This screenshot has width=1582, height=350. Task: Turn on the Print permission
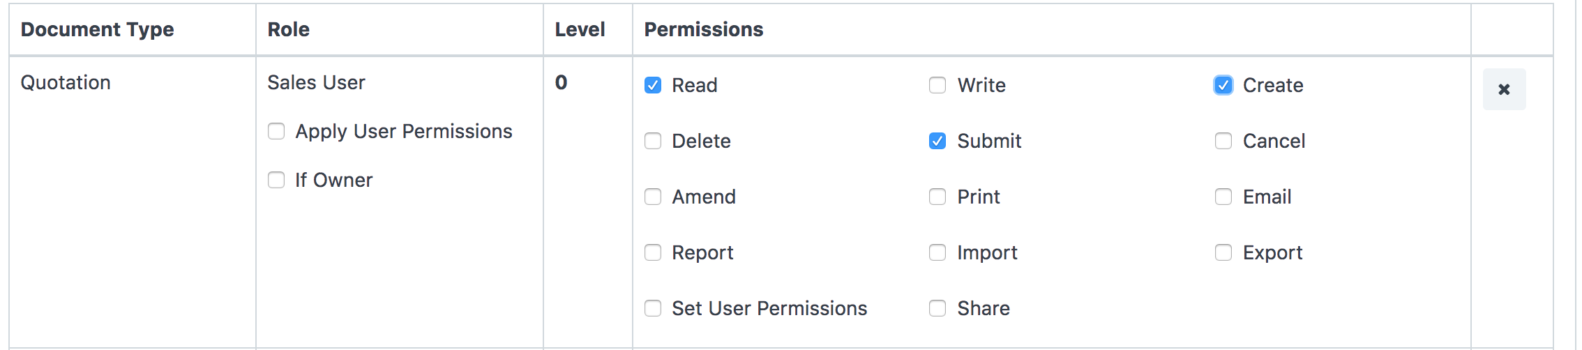tap(937, 197)
